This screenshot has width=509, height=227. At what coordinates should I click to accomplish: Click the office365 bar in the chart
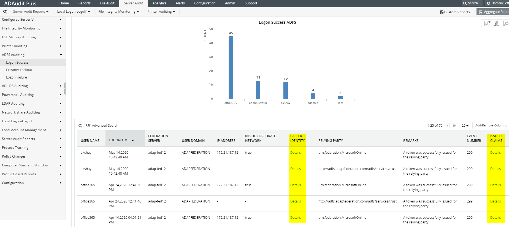coord(231,67)
